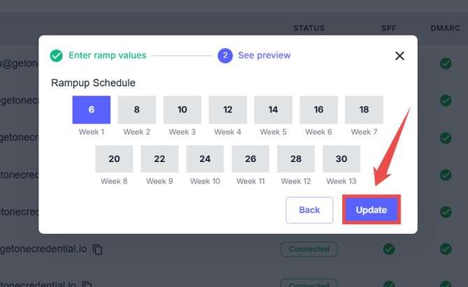Go to Enter ramp values step

point(108,55)
